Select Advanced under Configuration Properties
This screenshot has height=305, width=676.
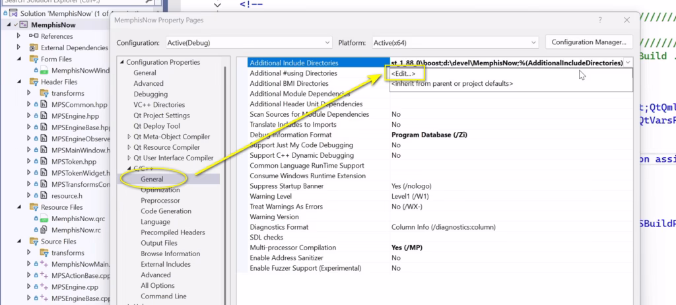point(149,84)
